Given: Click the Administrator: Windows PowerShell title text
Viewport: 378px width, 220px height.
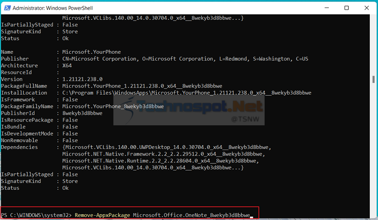Looking at the screenshot, I should point(52,8).
